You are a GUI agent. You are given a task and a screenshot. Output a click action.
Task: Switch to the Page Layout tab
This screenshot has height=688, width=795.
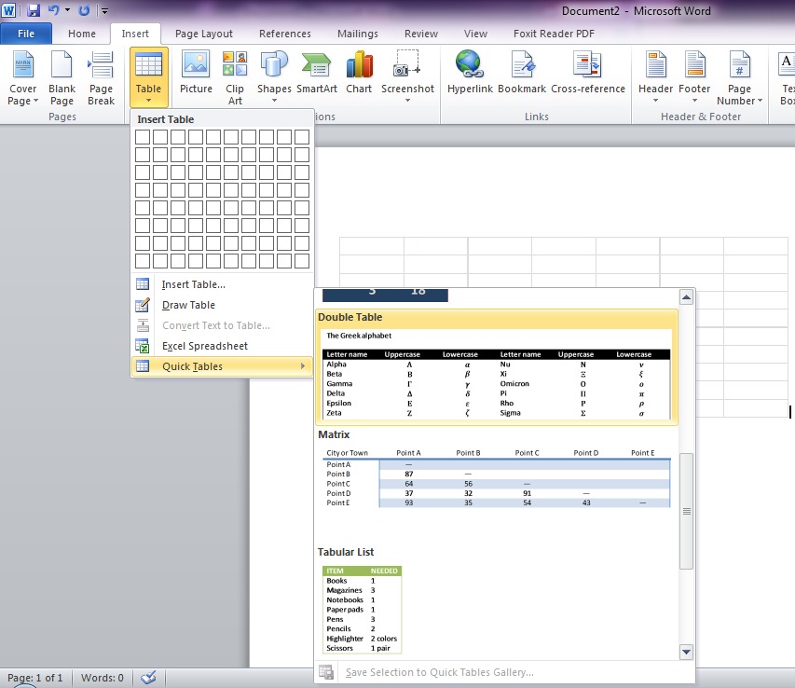[203, 33]
